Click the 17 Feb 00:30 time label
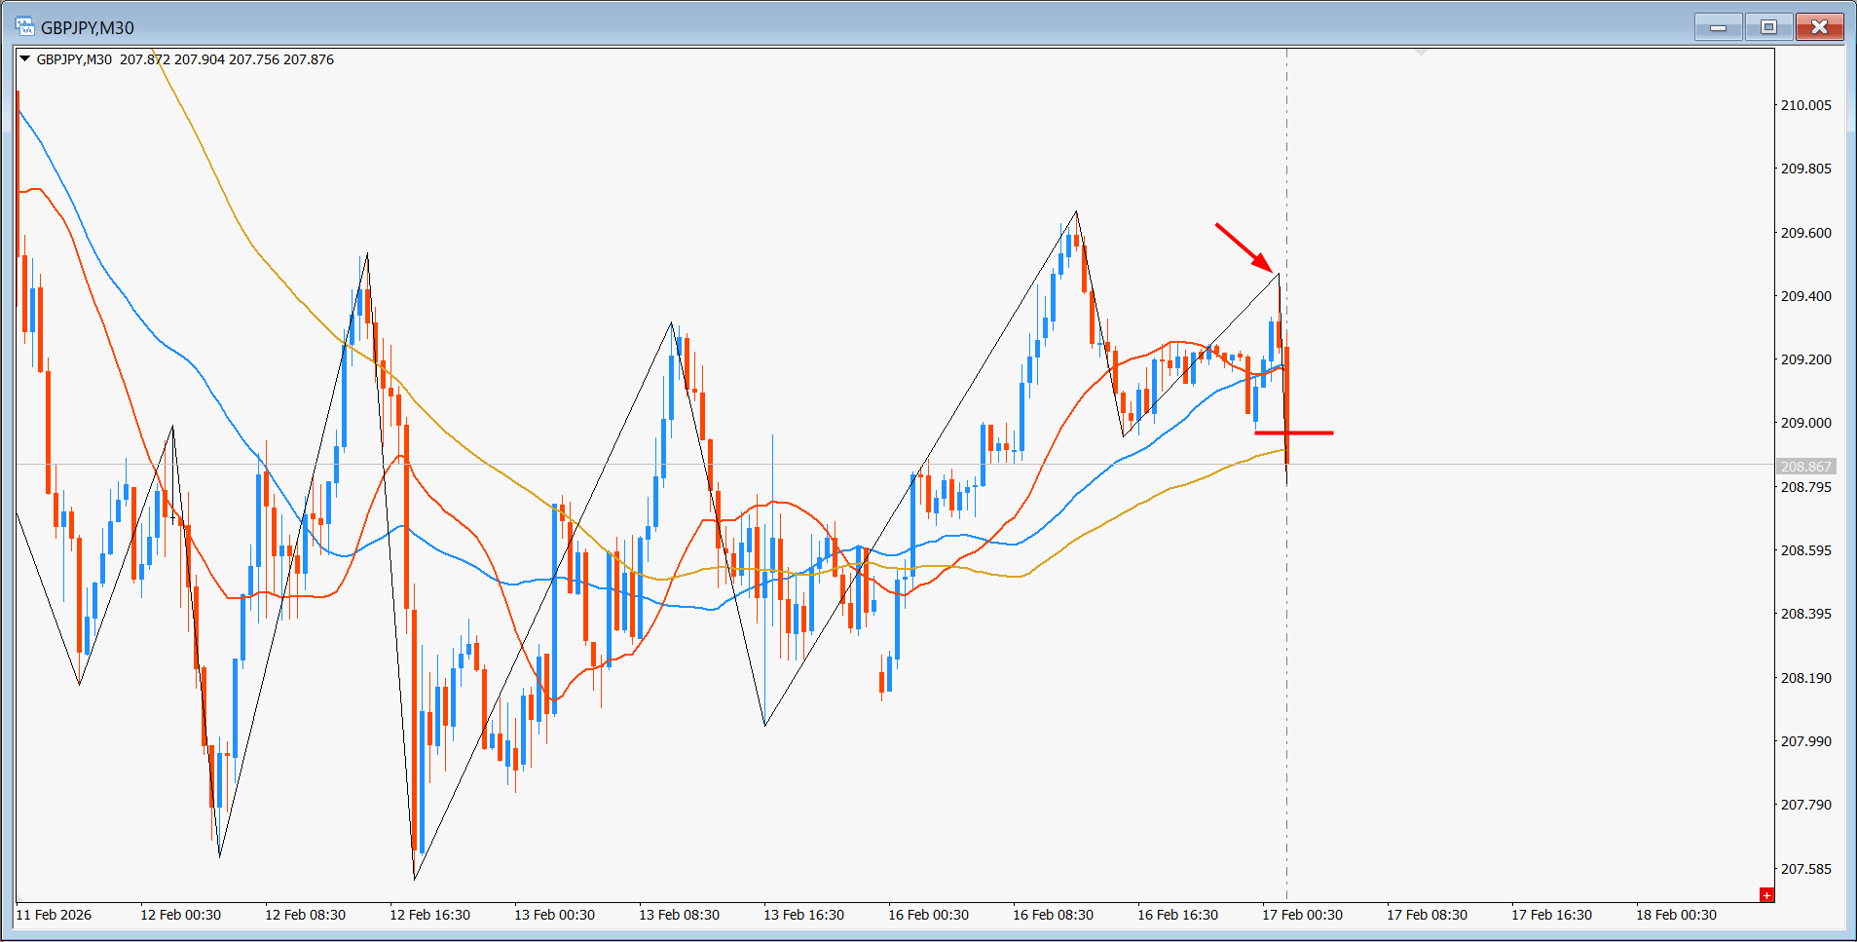The width and height of the screenshot is (1857, 942). (1302, 915)
